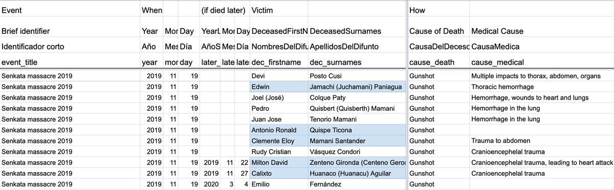
Task: Select the 'Edwin' first name cell
Action: 279,86
